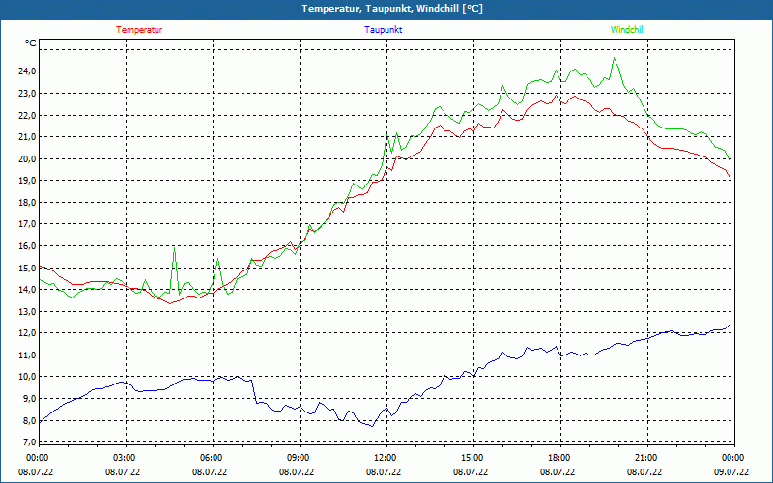Click the 13,0 y-axis value
Viewport: 773px width, 483px height.
pos(27,311)
